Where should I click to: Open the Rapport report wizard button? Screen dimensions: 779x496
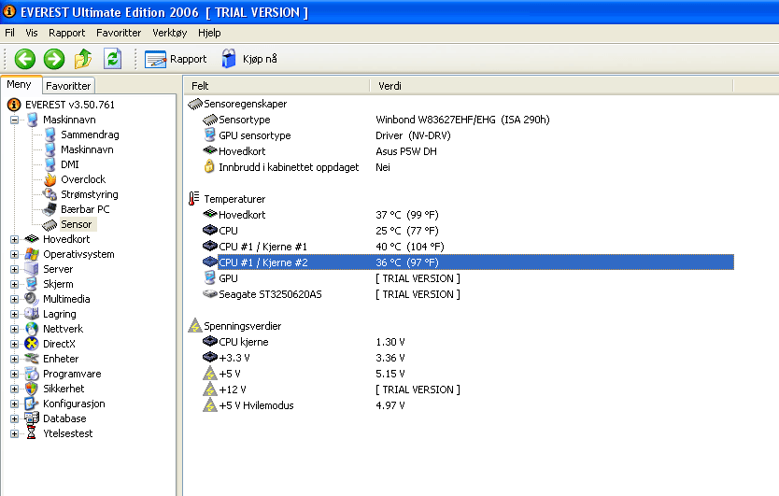point(176,59)
